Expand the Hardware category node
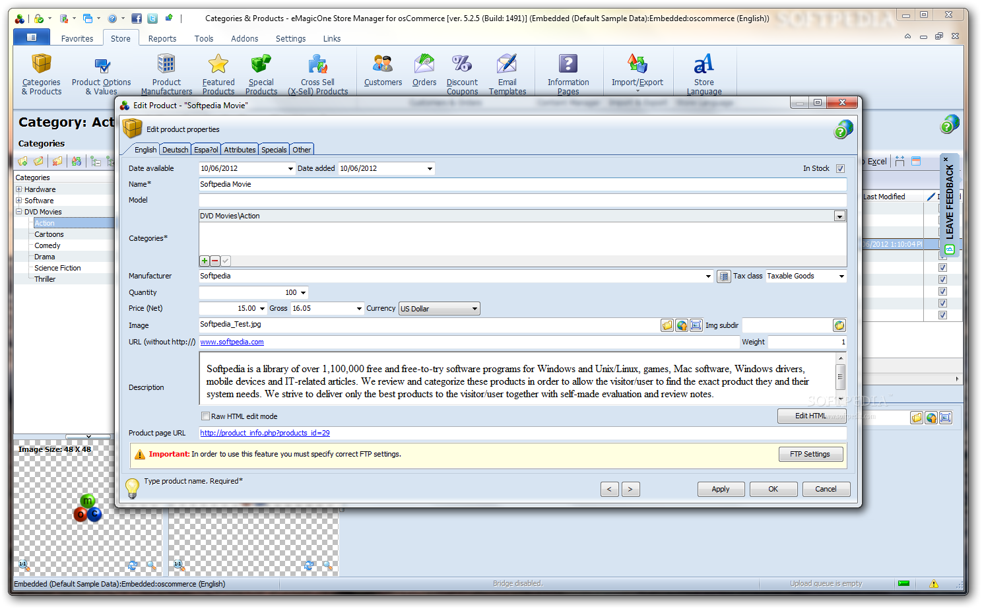Screen dimensions: 982x609 click(19, 189)
